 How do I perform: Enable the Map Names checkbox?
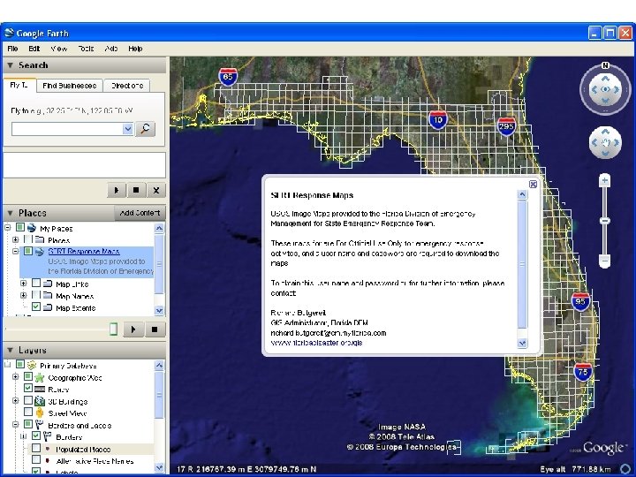(x=36, y=295)
